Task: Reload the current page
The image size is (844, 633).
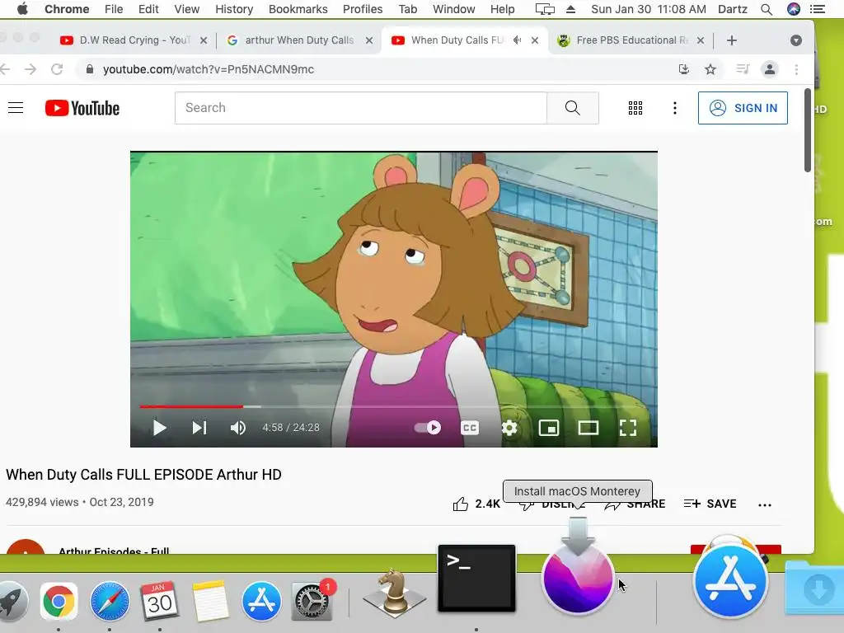Action: [57, 69]
